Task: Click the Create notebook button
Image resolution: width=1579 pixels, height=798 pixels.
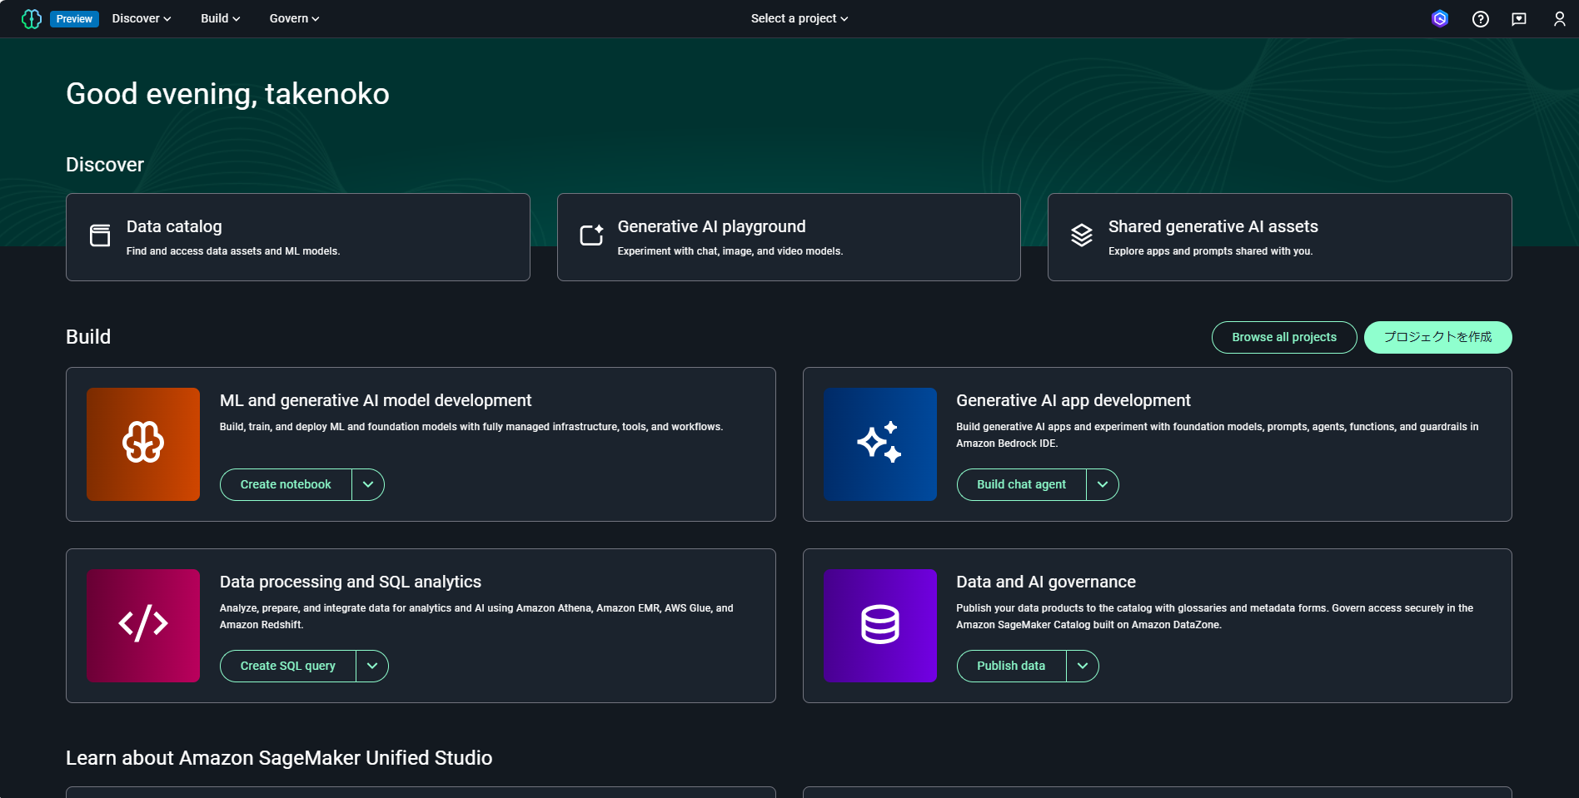Action: point(286,484)
